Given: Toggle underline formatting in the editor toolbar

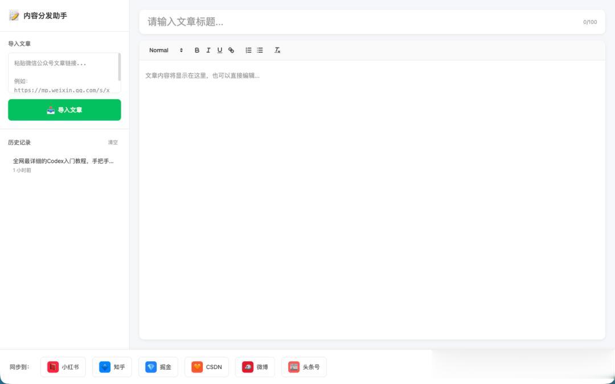Looking at the screenshot, I should pos(220,50).
